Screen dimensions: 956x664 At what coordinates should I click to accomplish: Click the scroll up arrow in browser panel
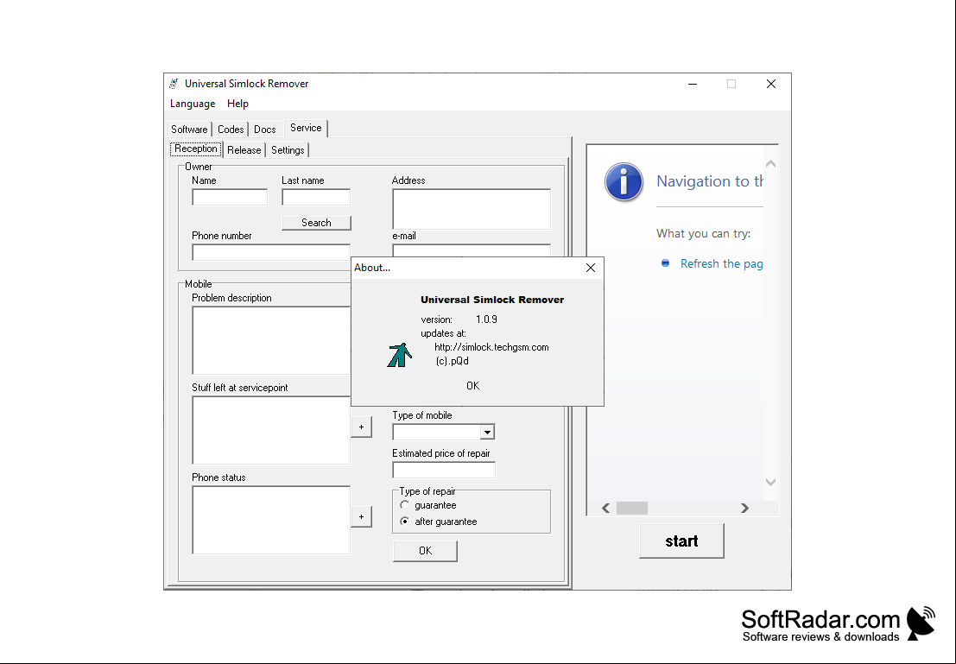[770, 163]
